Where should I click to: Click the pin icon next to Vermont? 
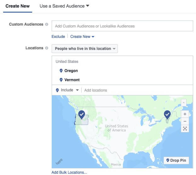point(61,80)
